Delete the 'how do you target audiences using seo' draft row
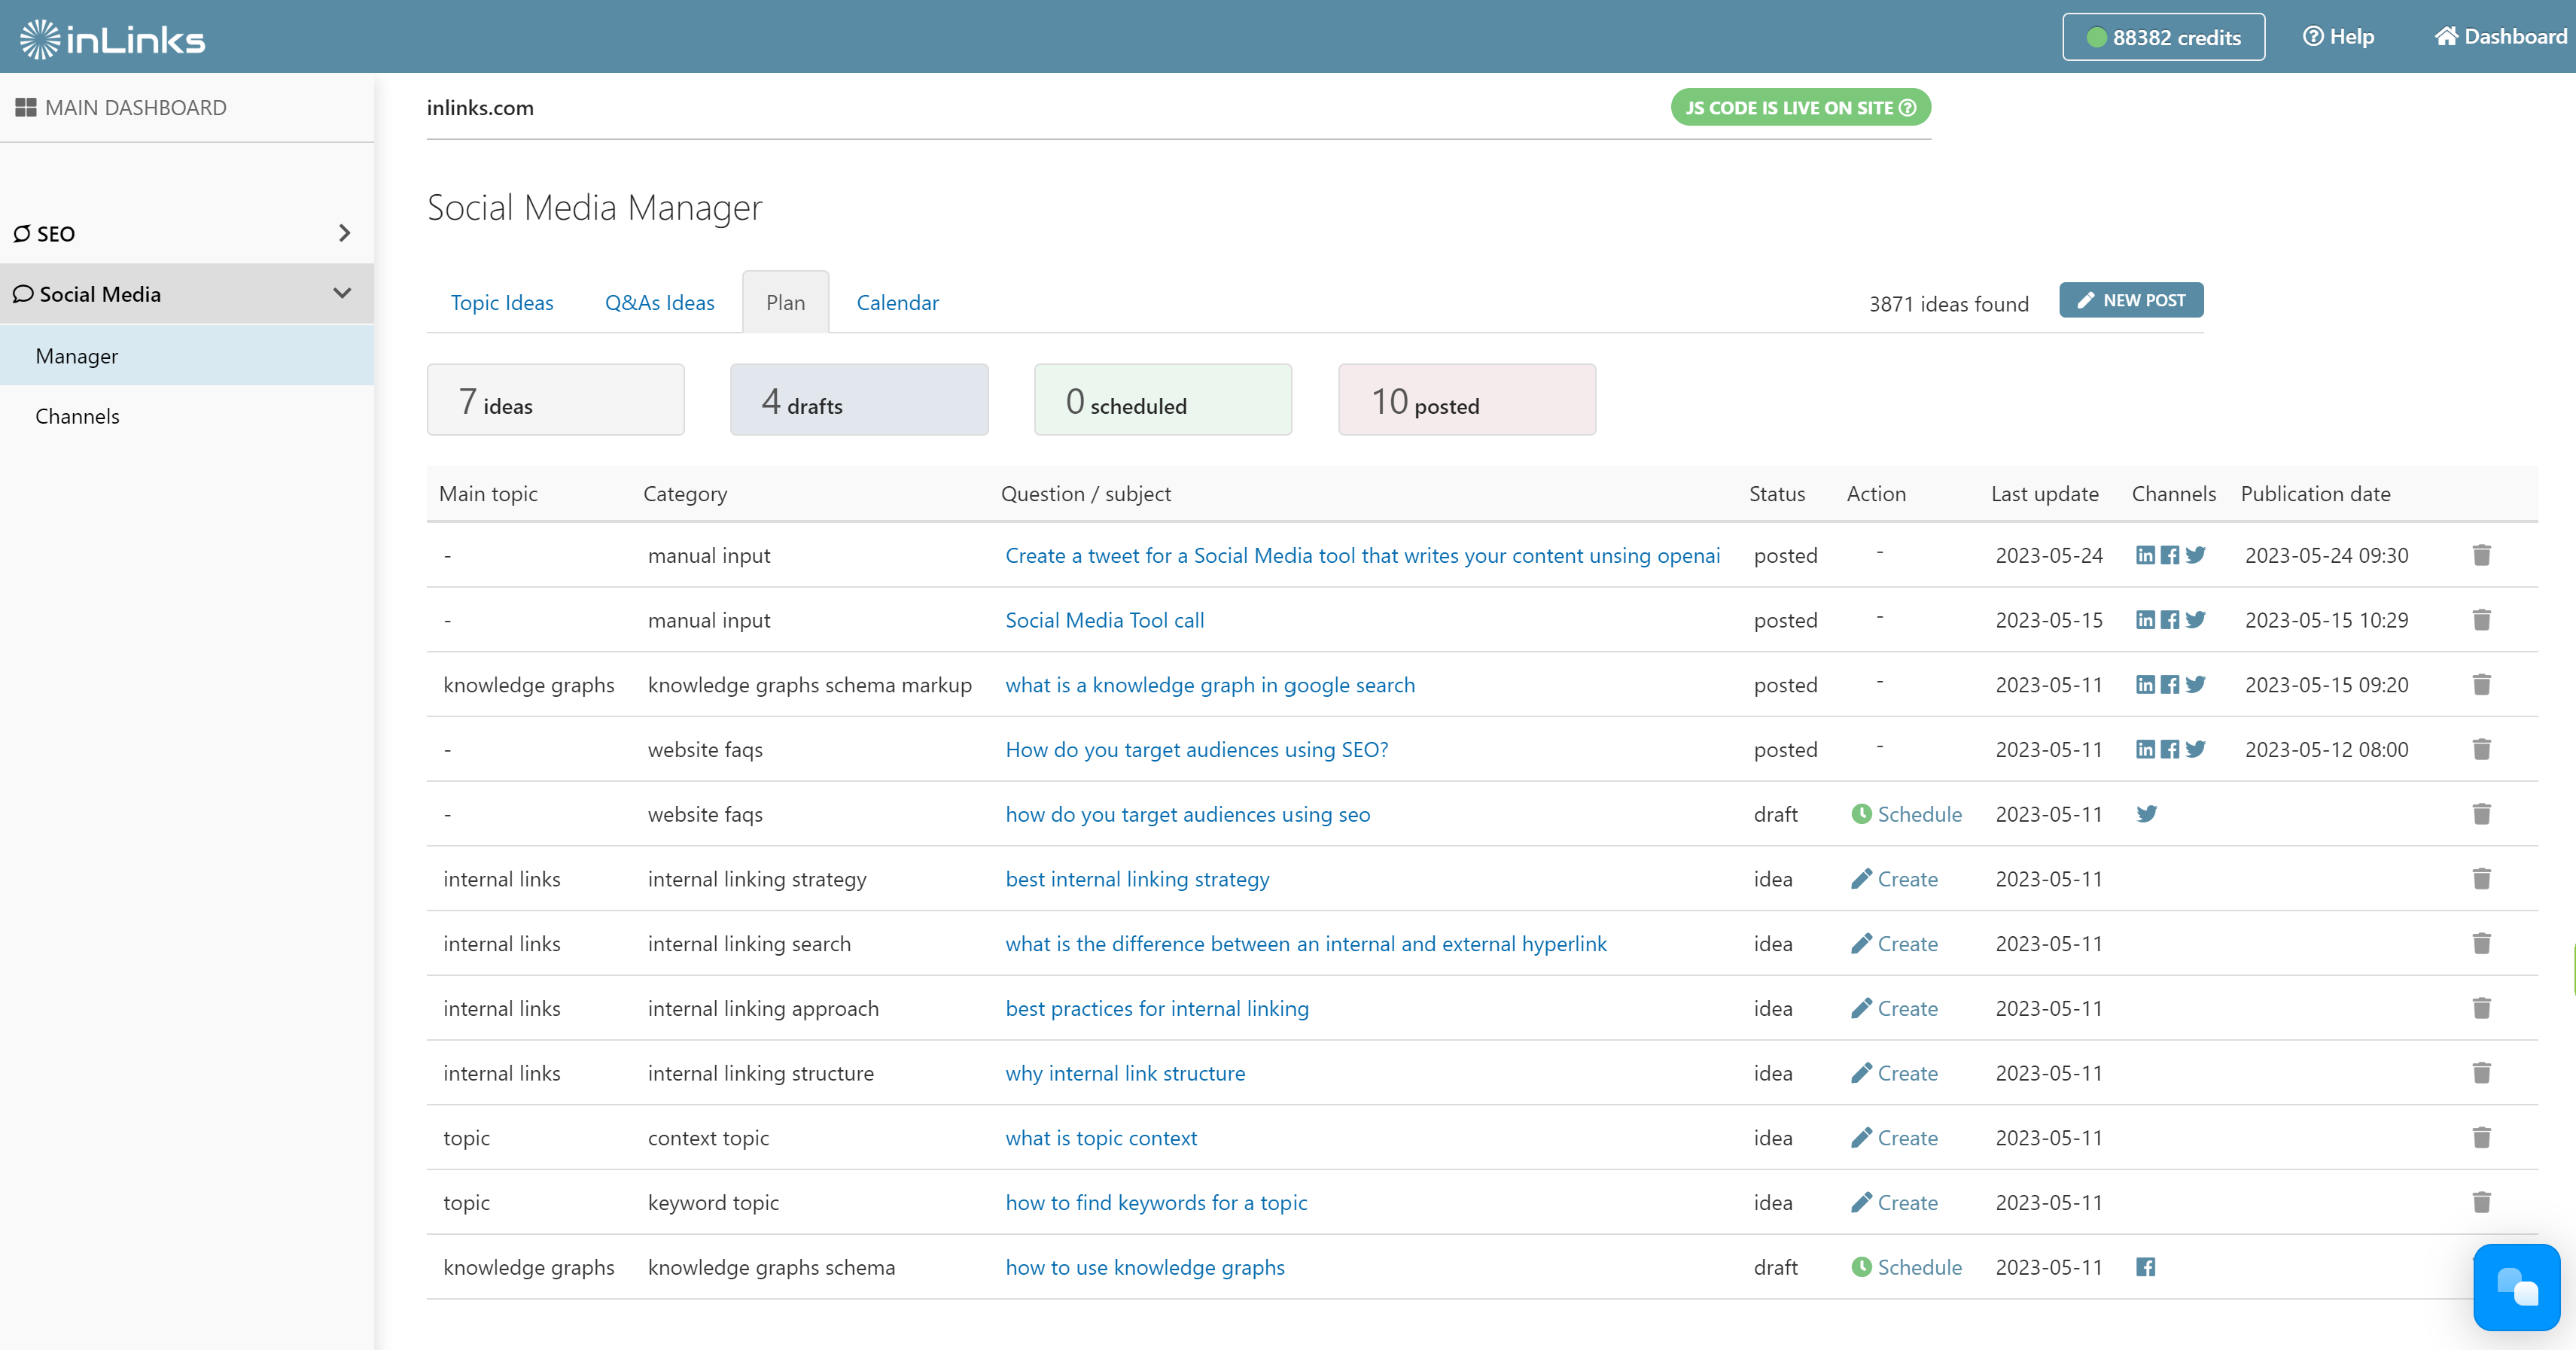2576x1350 pixels. (2481, 814)
